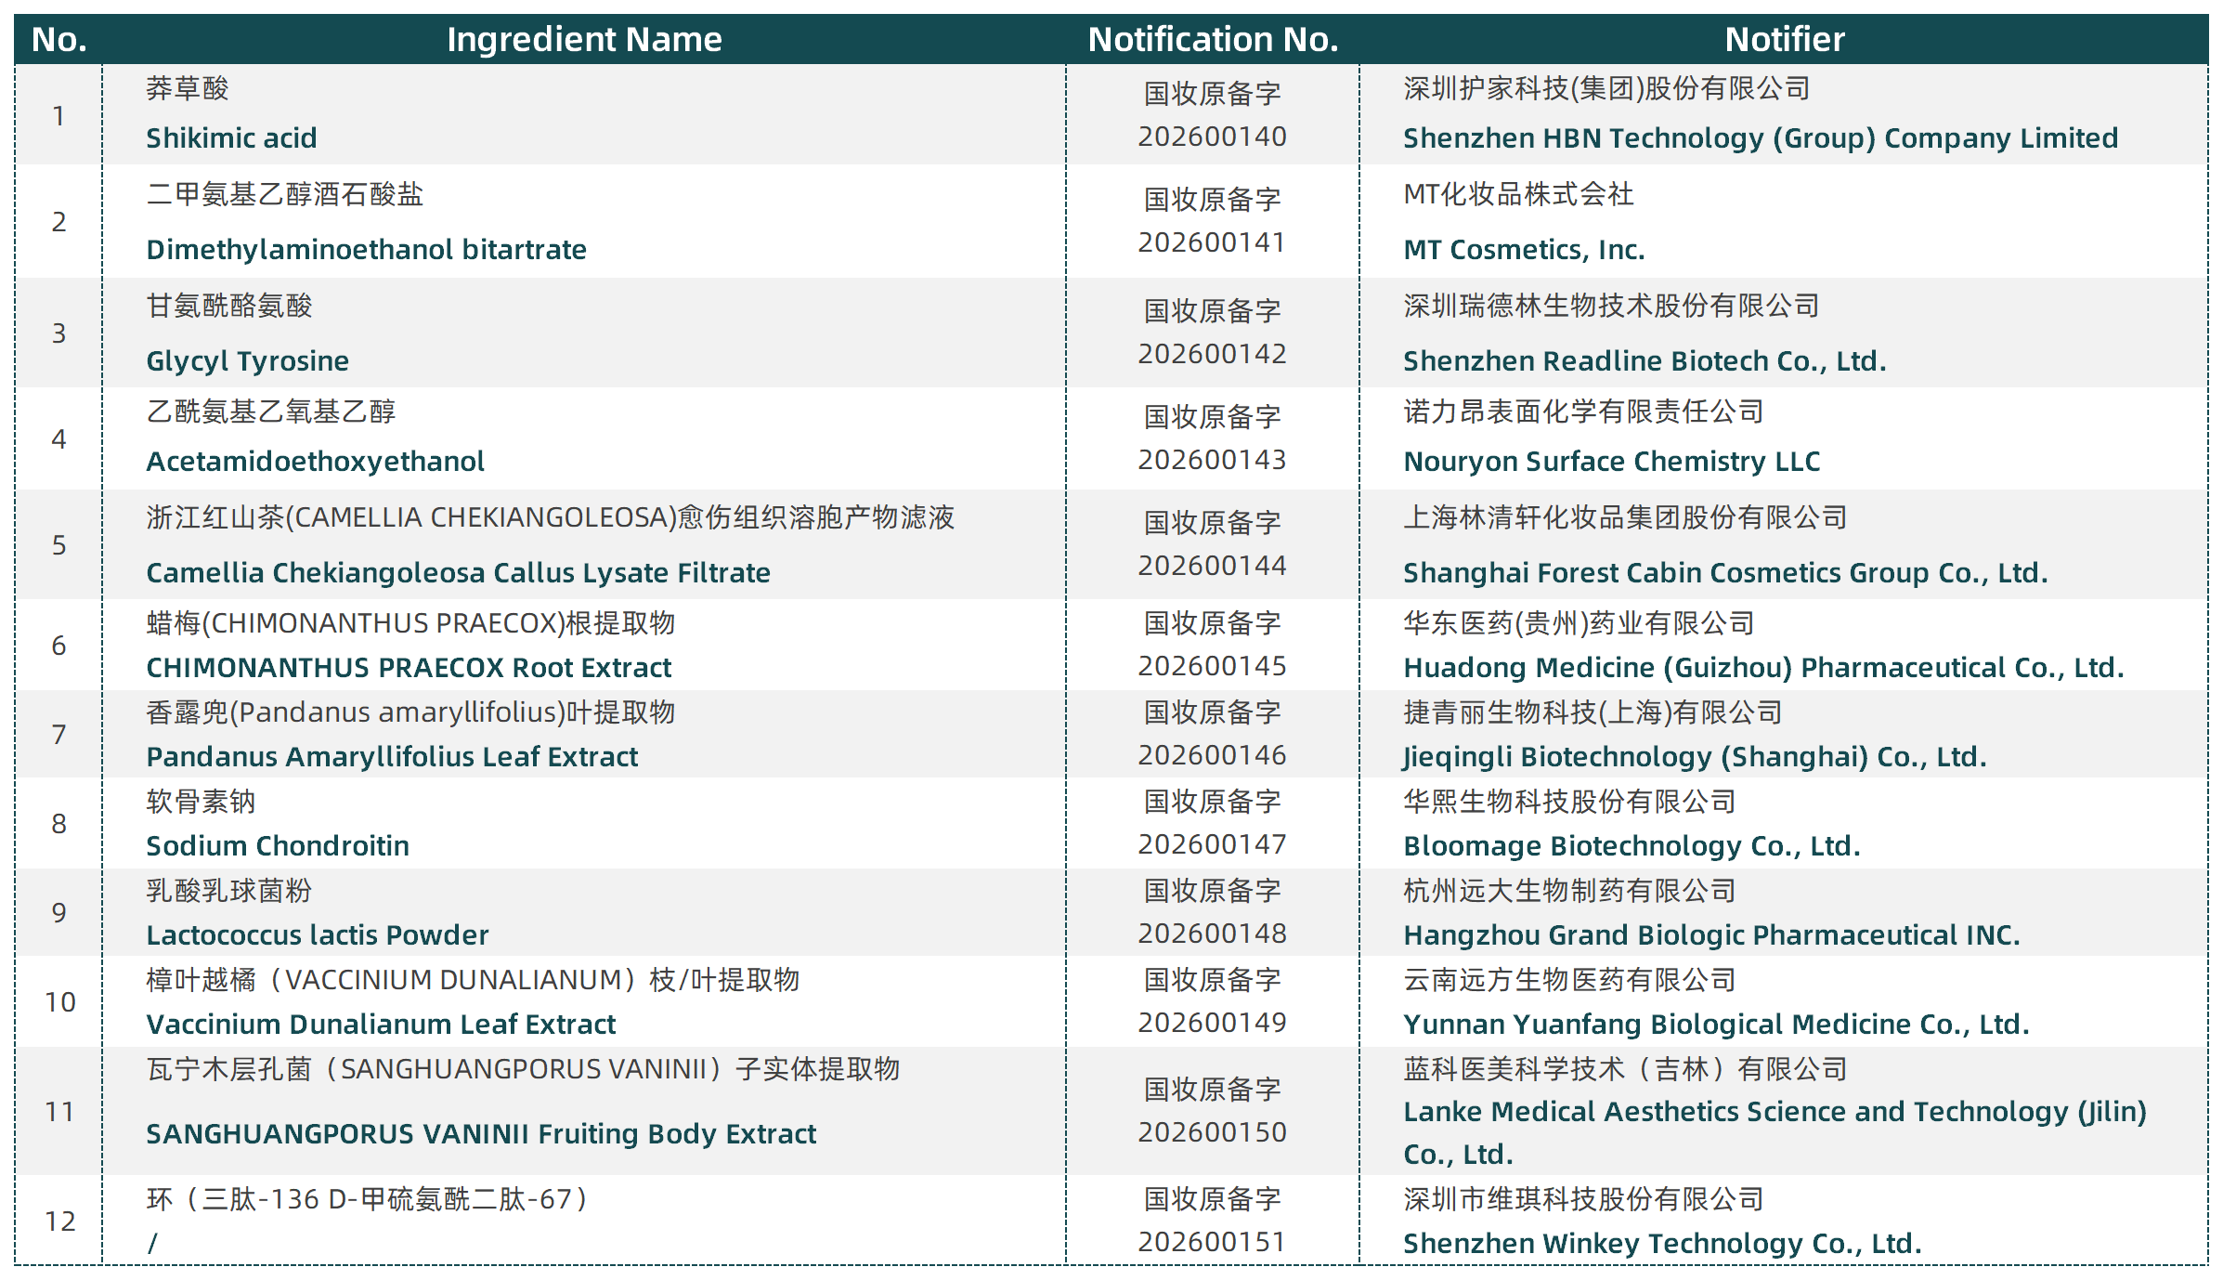Screen dimensions: 2223x1280
Task: Select notification number 202600144
Action: (1212, 566)
